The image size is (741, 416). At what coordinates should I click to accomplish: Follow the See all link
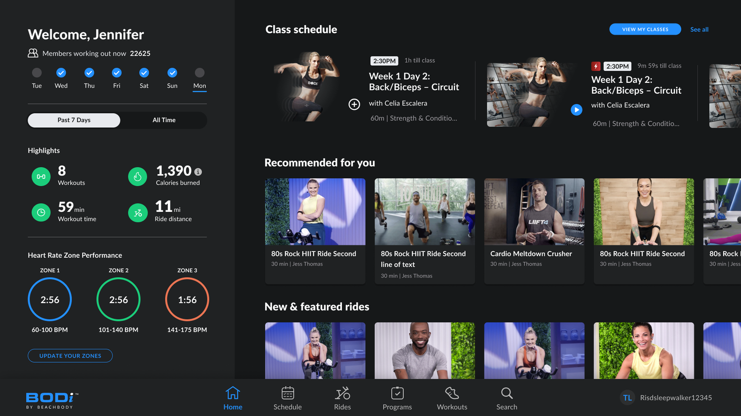coord(699,30)
